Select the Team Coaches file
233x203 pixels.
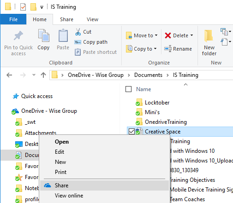coord(187,199)
